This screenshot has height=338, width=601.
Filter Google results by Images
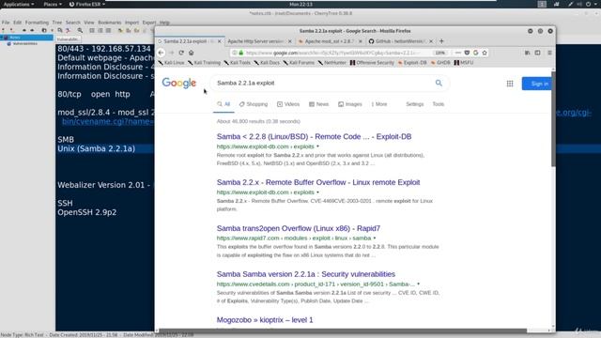[350, 104]
